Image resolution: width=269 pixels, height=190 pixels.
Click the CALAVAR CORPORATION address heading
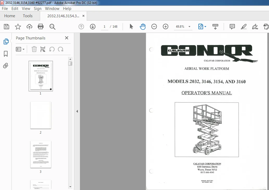207,164
